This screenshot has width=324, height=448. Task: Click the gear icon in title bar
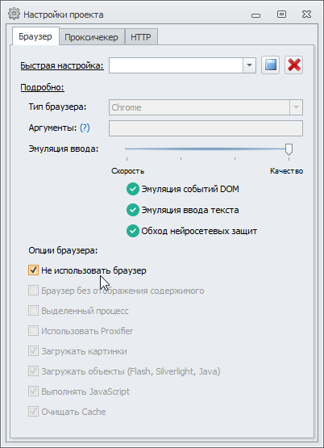(14, 14)
